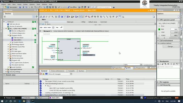Viewport: 183px width, 103px height.
Task: Collapse the CPU operator panel section
Action: pos(158,20)
